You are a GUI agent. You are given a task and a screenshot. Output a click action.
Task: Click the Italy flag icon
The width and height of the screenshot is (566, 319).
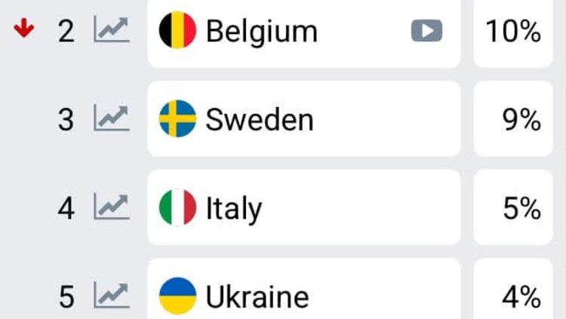pos(178,207)
